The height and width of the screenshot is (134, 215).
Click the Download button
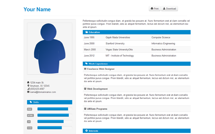point(169,9)
